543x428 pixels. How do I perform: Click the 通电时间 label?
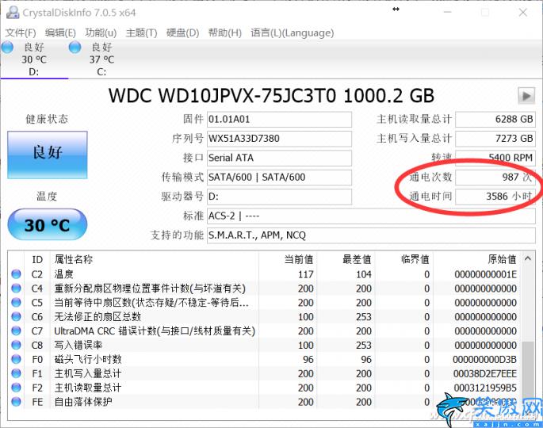pos(430,197)
